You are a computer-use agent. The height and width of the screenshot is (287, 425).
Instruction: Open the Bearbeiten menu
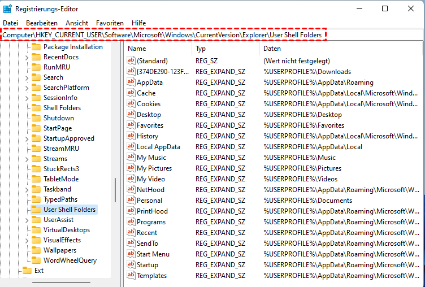42,23
